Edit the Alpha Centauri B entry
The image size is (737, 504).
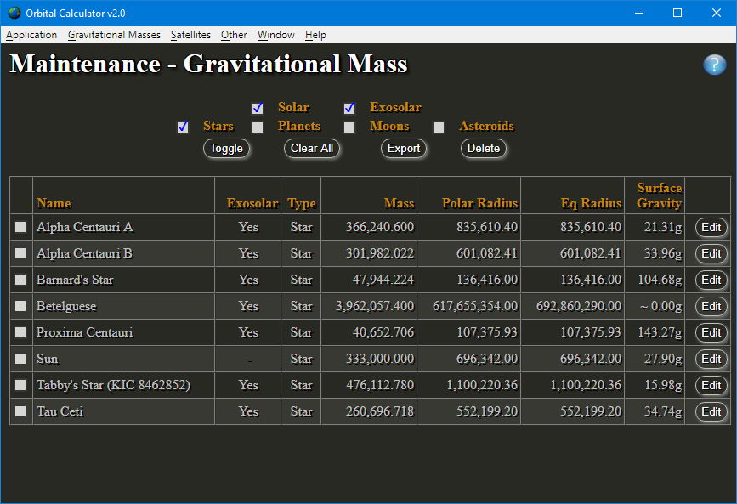711,254
